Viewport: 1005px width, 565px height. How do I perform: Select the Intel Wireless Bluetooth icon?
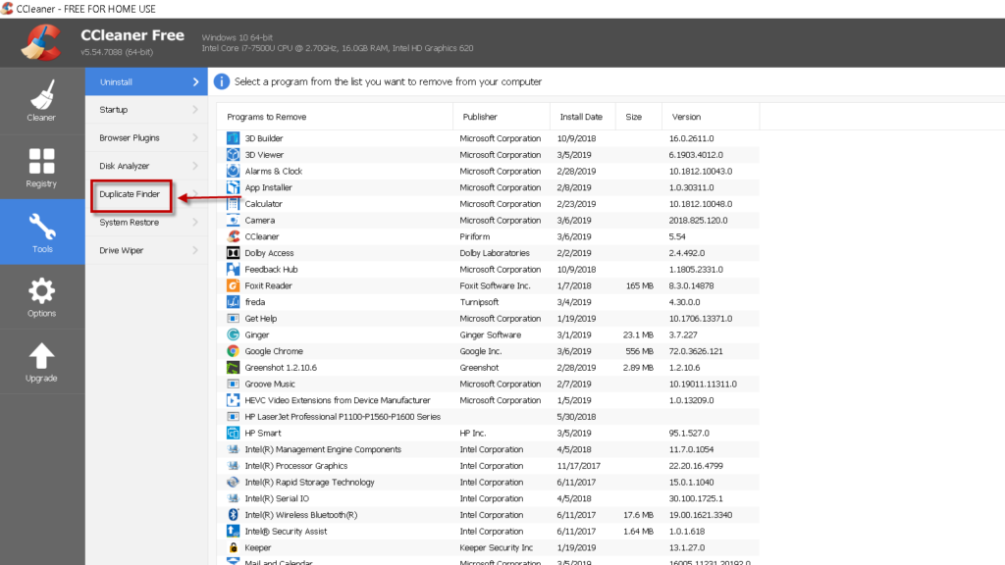coord(234,515)
